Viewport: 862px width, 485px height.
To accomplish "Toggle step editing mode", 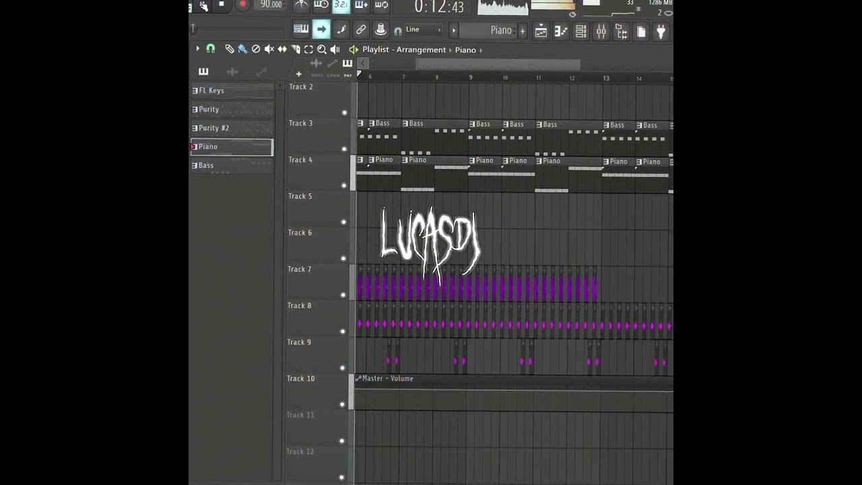I will click(341, 30).
